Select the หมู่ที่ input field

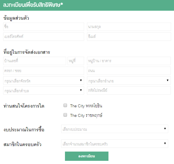tap(76, 61)
